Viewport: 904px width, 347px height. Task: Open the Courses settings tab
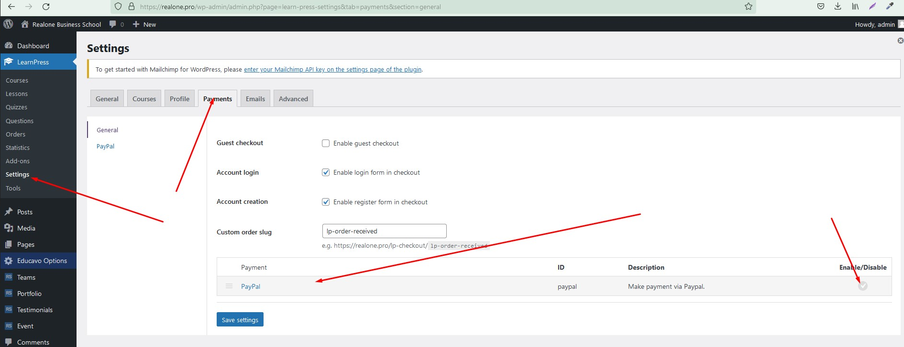pyautogui.click(x=144, y=99)
